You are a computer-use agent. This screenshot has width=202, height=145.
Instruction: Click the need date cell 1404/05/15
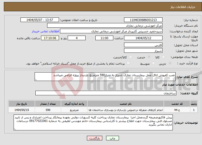[22, 110]
